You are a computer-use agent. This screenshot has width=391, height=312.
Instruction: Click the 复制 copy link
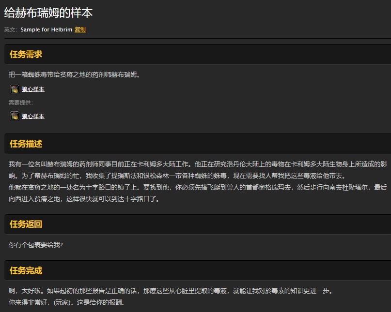point(80,30)
